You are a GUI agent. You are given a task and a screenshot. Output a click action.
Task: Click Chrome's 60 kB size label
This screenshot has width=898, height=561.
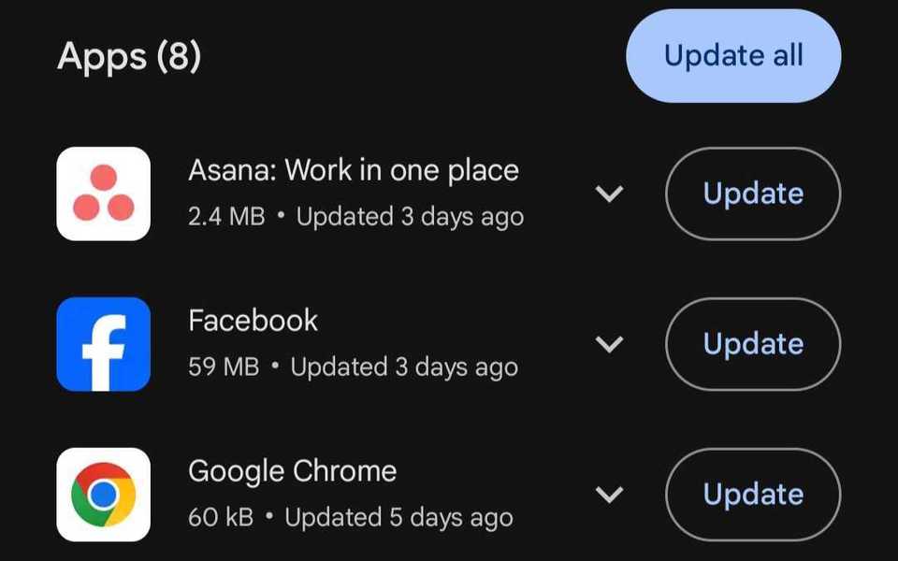click(x=221, y=517)
